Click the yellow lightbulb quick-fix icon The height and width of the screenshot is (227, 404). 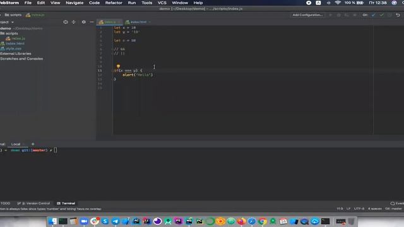click(118, 66)
